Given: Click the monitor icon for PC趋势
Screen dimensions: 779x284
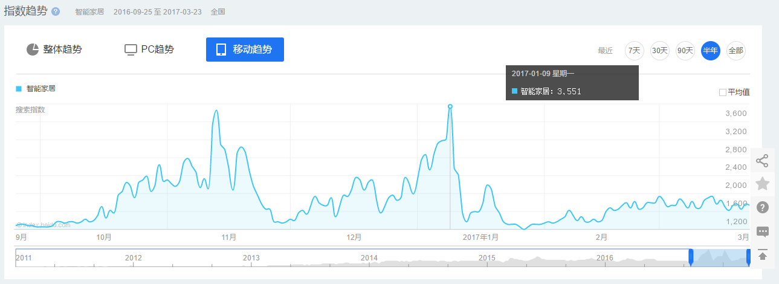Looking at the screenshot, I should (131, 50).
